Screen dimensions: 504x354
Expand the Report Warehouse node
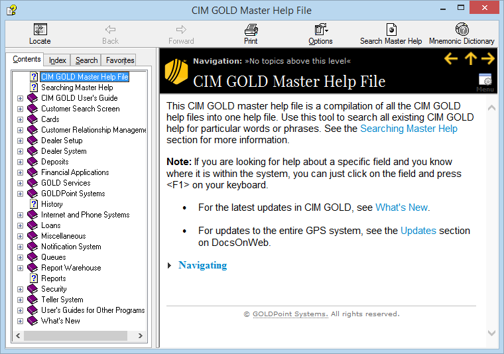(21, 268)
